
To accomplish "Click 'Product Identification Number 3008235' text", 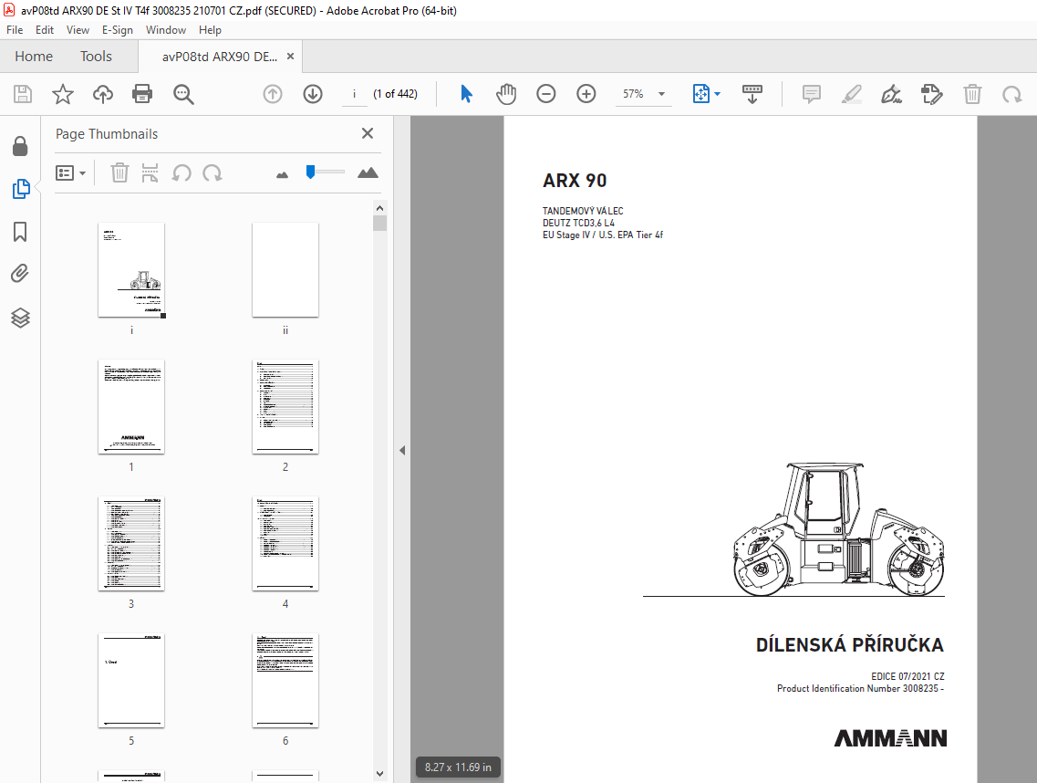I will click(857, 688).
